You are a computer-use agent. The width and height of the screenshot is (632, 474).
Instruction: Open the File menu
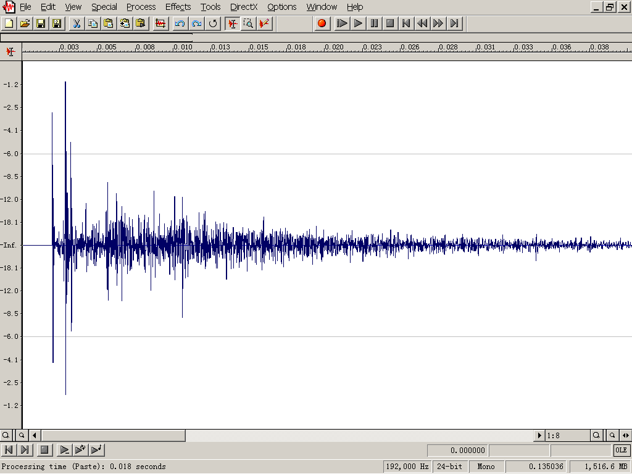(25, 7)
